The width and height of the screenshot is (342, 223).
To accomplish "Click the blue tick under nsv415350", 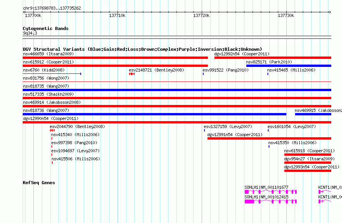I will 269,146.
